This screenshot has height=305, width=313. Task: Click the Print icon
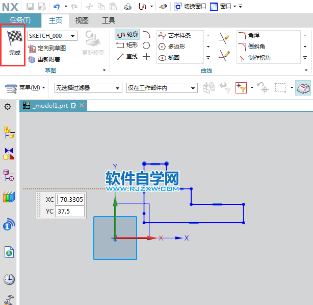tap(127, 7)
